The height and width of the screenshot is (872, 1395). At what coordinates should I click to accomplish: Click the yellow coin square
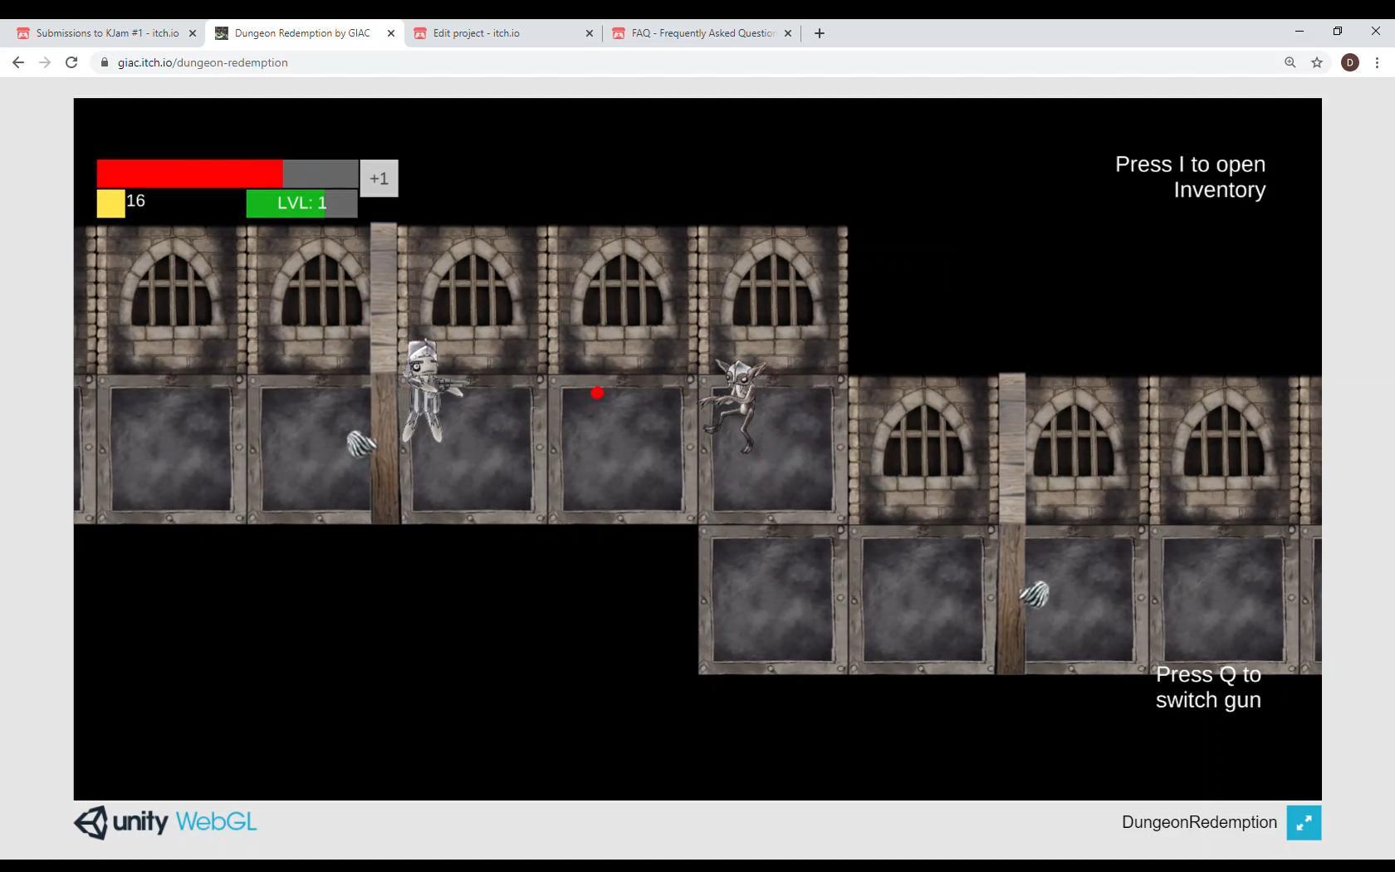(x=110, y=203)
